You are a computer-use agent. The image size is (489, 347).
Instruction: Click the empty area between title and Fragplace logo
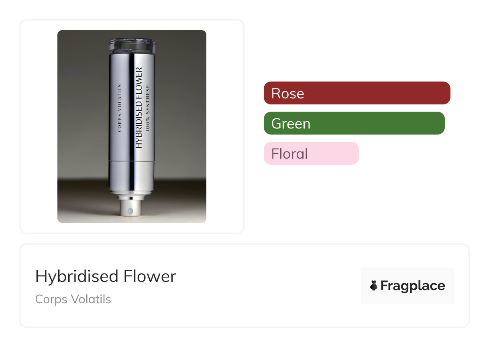265,285
